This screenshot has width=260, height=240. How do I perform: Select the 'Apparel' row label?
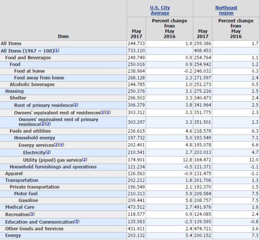pyautogui.click(x=14, y=173)
